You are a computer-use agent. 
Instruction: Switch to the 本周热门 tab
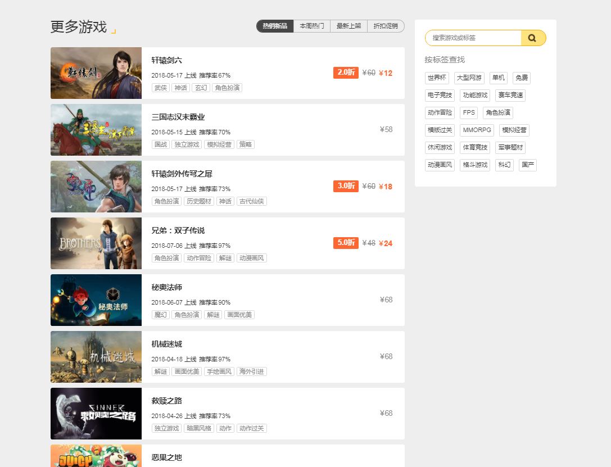point(312,26)
